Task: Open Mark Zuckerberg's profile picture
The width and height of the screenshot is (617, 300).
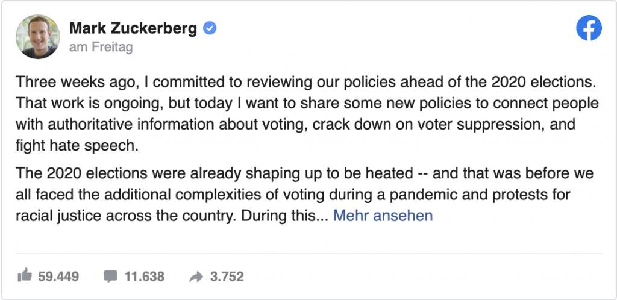Action: point(38,37)
